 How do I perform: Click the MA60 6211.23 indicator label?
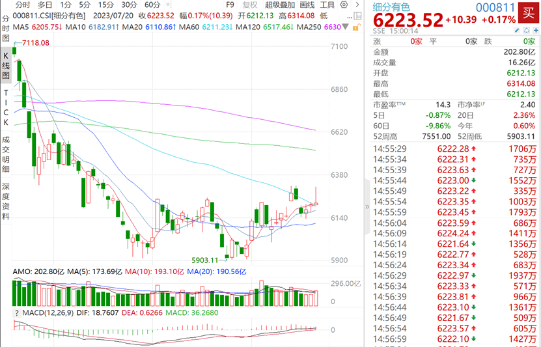click(x=206, y=27)
